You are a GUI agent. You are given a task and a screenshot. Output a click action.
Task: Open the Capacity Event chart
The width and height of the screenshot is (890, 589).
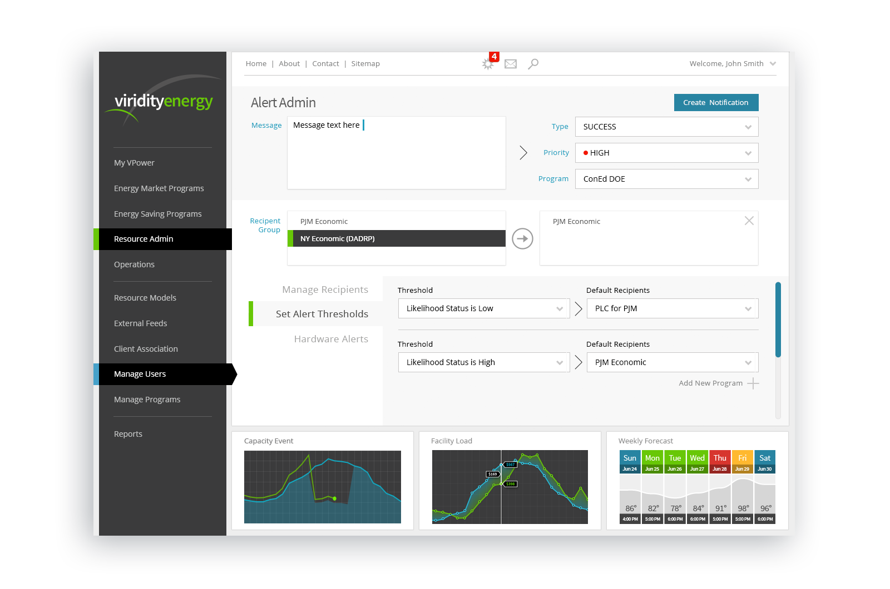(x=323, y=487)
